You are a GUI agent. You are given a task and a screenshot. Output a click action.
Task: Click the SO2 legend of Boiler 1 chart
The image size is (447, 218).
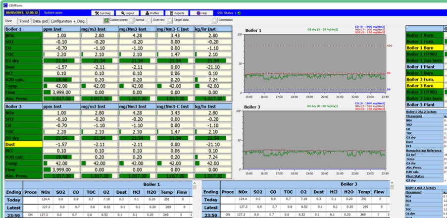(x=370, y=32)
